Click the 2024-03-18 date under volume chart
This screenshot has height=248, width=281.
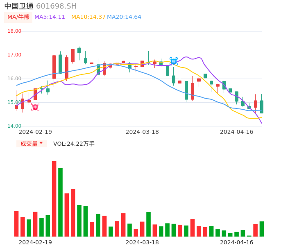point(142,242)
